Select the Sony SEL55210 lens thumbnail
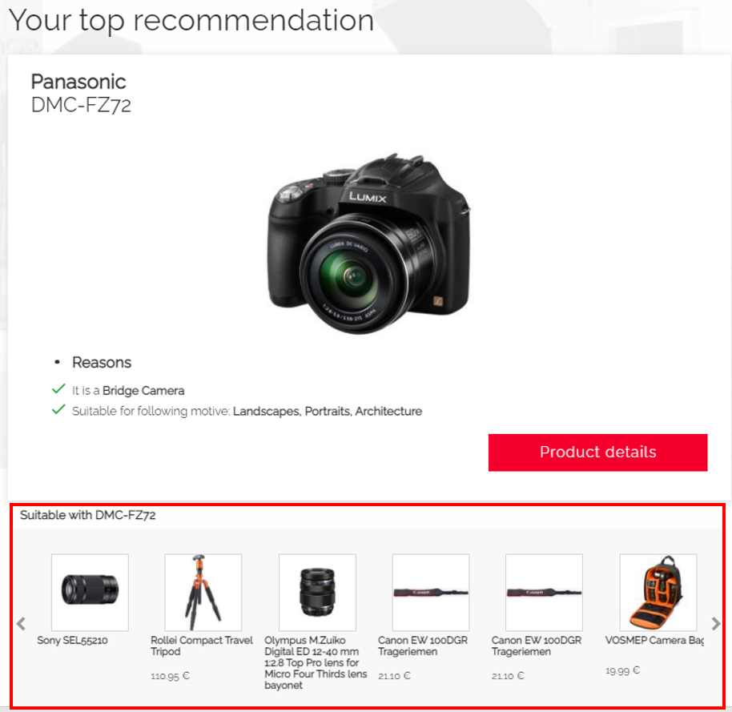Screen dimensions: 732x712 pos(90,592)
